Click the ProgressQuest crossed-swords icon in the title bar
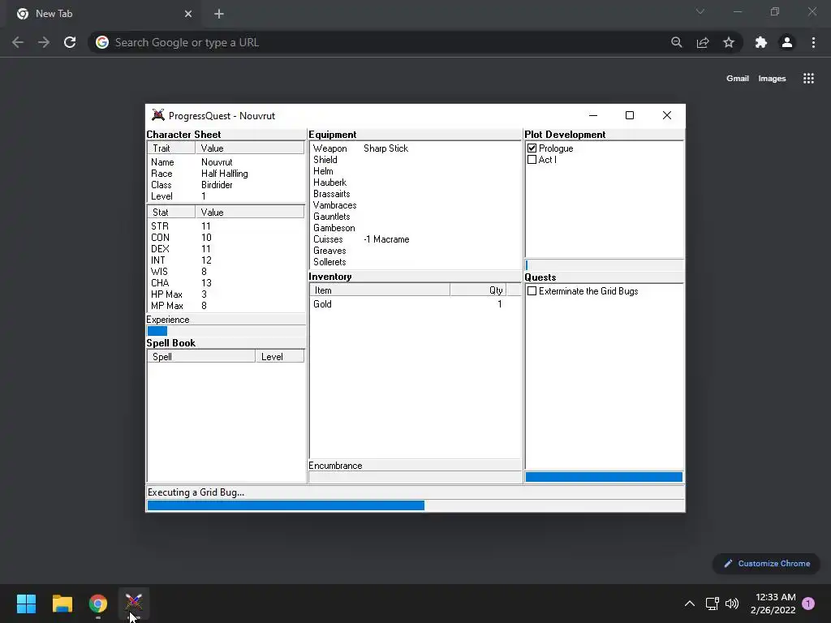Screen dimensions: 831x623 [158, 115]
